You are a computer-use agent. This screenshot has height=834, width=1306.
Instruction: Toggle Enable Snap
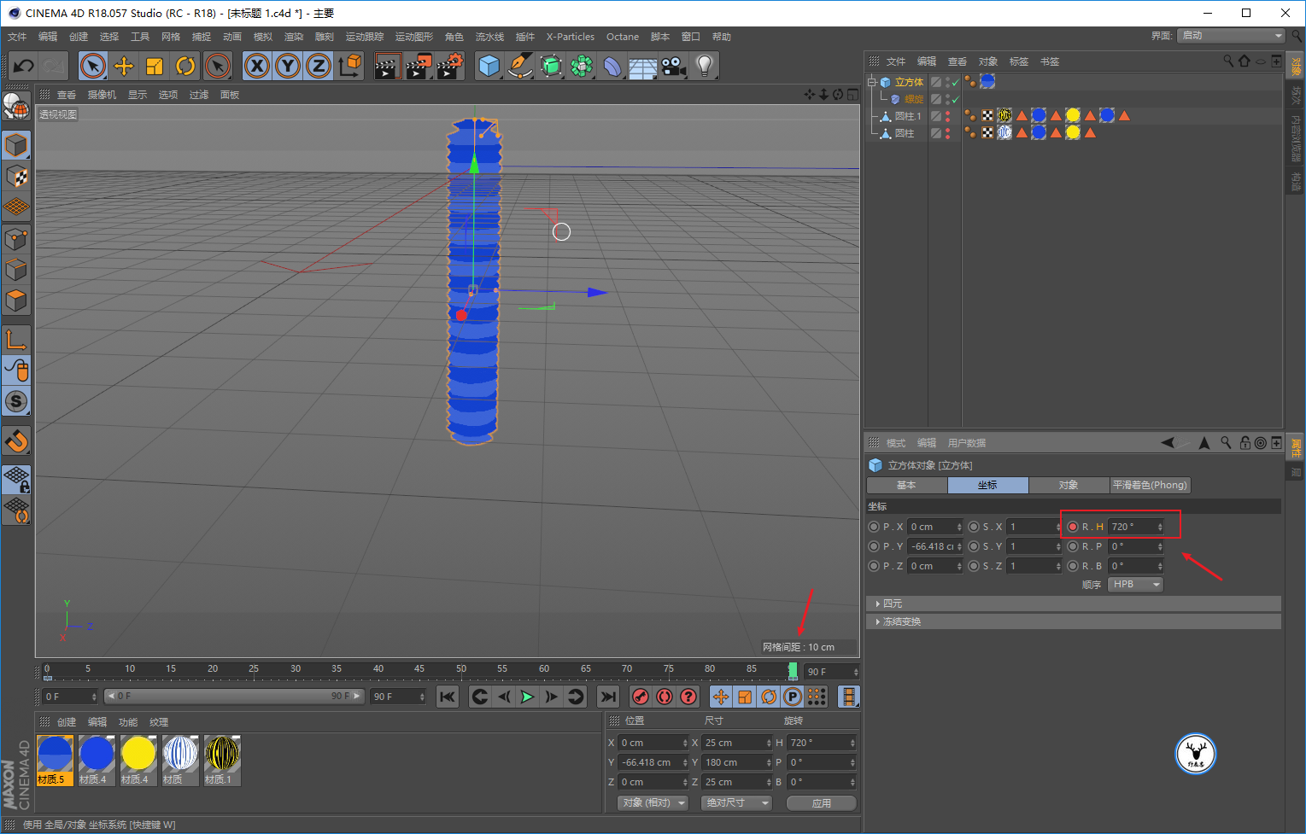click(x=16, y=441)
